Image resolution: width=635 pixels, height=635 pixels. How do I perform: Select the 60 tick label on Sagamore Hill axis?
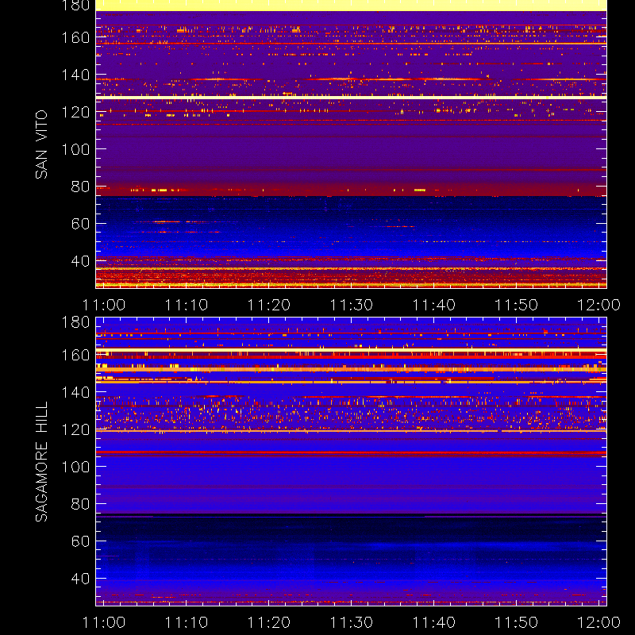click(81, 541)
